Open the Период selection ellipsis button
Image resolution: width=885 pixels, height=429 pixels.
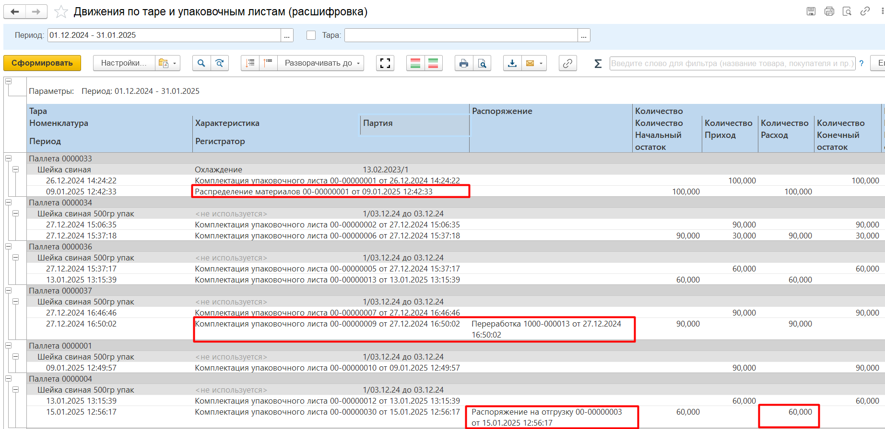(x=287, y=35)
